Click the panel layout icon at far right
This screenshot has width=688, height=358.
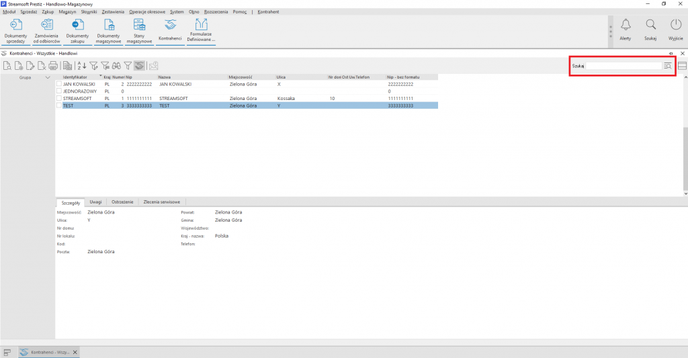pos(682,66)
